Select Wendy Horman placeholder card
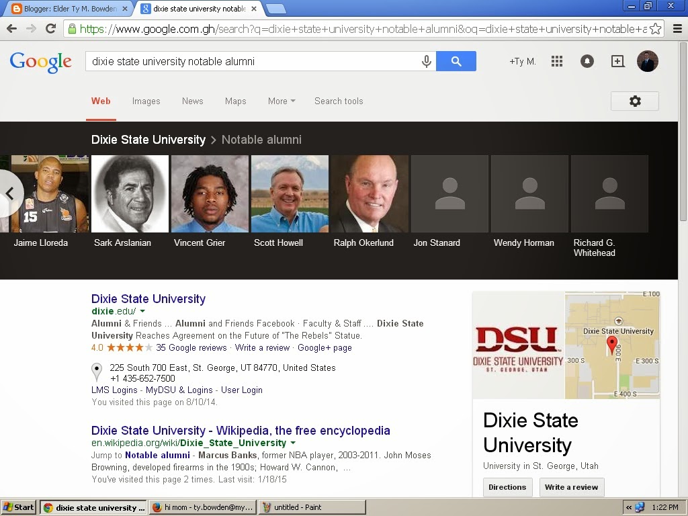688x516 pixels. [529, 193]
